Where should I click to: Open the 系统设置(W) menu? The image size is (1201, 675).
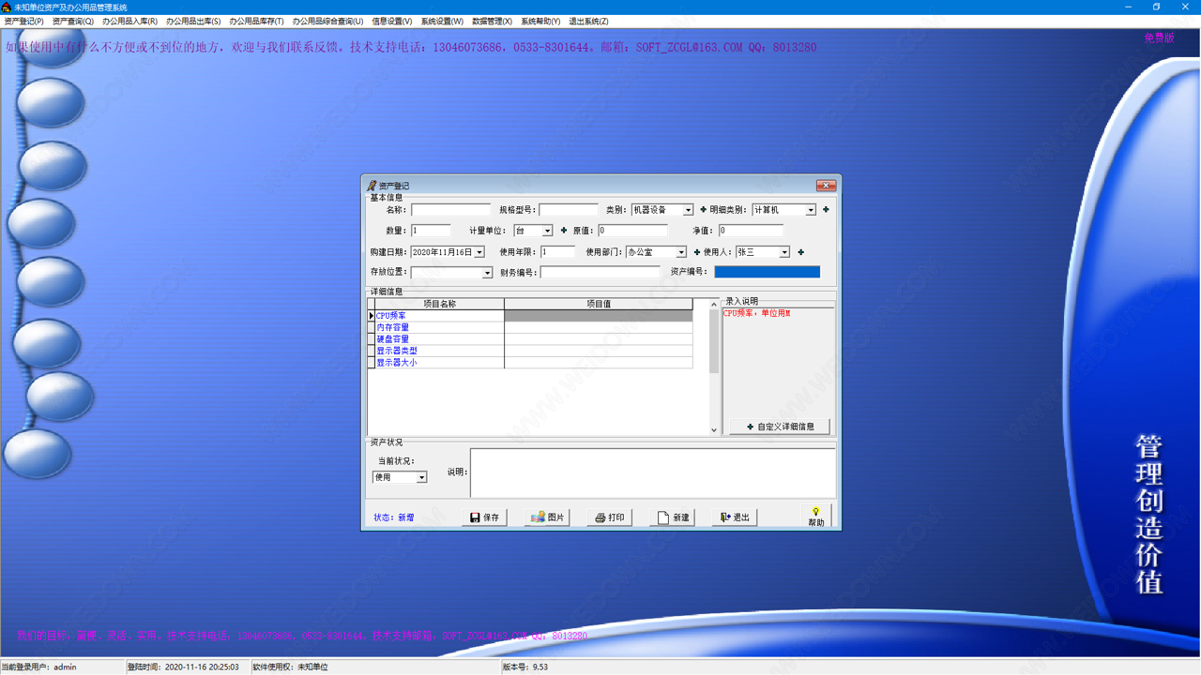(x=442, y=21)
